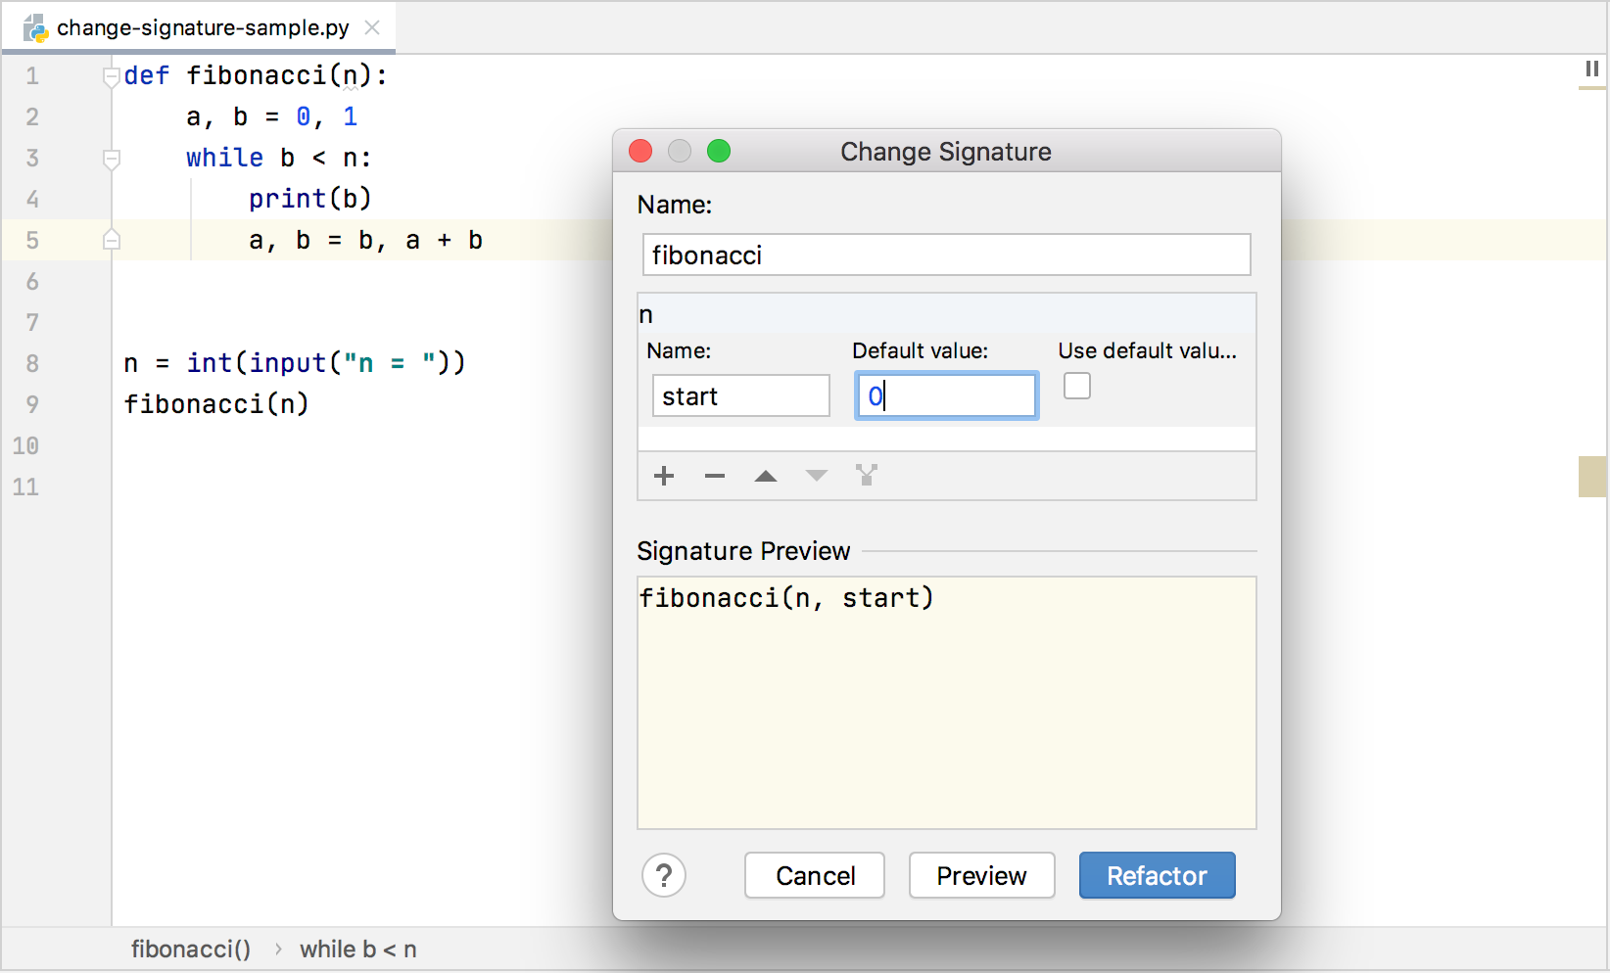Click the fold end marker on line 5
1610x973 pixels.
click(112, 240)
